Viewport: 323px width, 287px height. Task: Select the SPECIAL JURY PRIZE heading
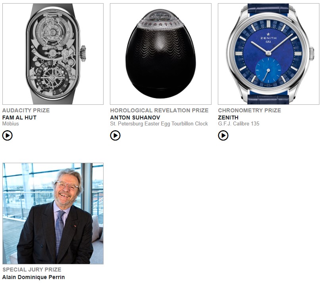click(x=32, y=270)
